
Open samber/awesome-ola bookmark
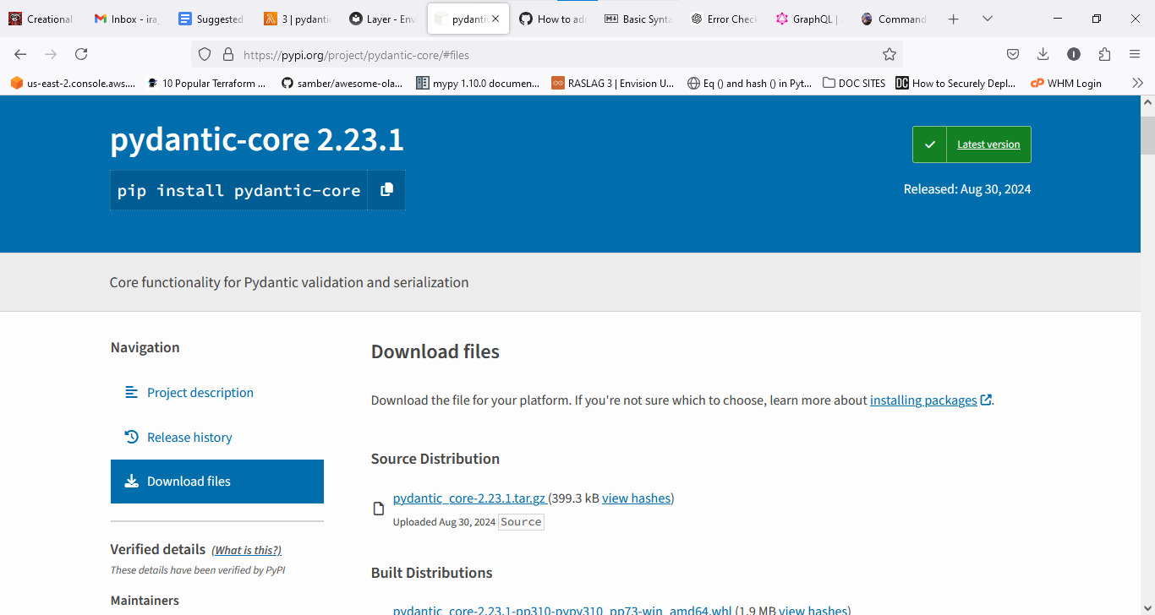[342, 83]
